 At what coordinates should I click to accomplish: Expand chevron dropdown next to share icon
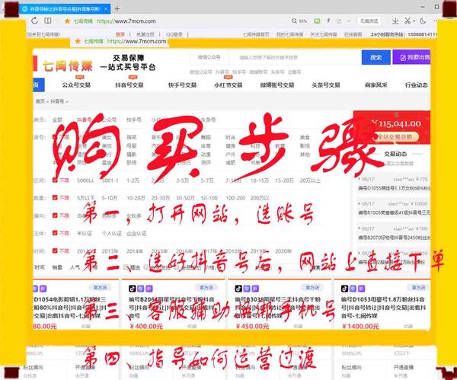pyautogui.click(x=349, y=21)
